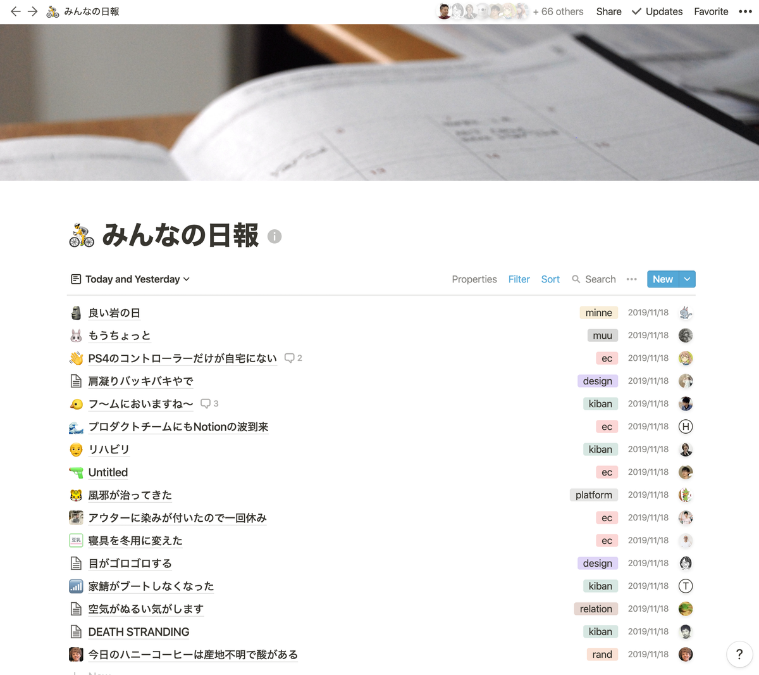Open page info via the info icon

point(274,237)
